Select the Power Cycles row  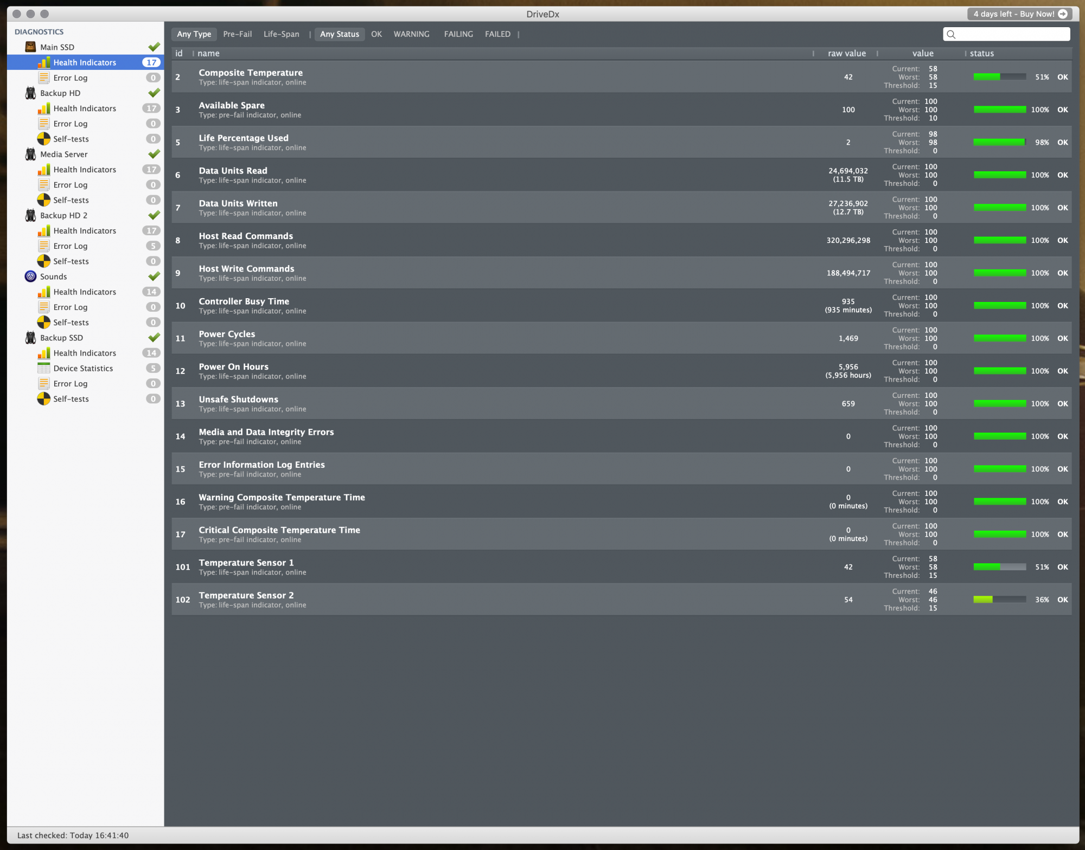click(622, 338)
